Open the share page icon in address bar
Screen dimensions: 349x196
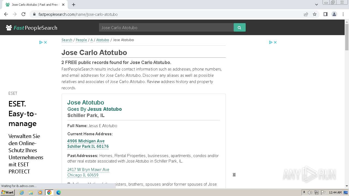(x=306, y=14)
